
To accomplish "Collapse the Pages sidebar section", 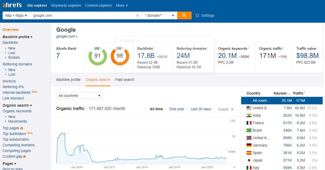I will pyautogui.click(x=9, y=164).
